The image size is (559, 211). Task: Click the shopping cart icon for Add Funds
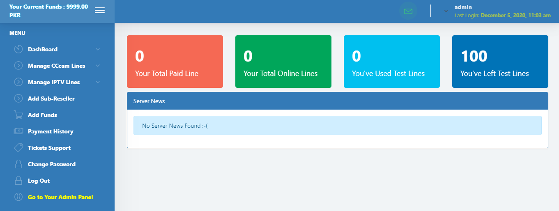click(x=18, y=115)
